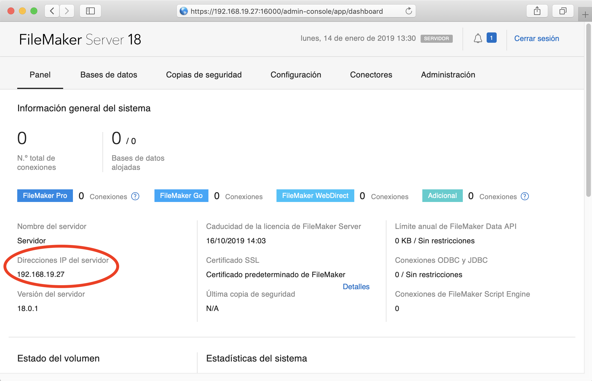Click Bases de datos alojadas label
This screenshot has width=592, height=381.
(138, 163)
